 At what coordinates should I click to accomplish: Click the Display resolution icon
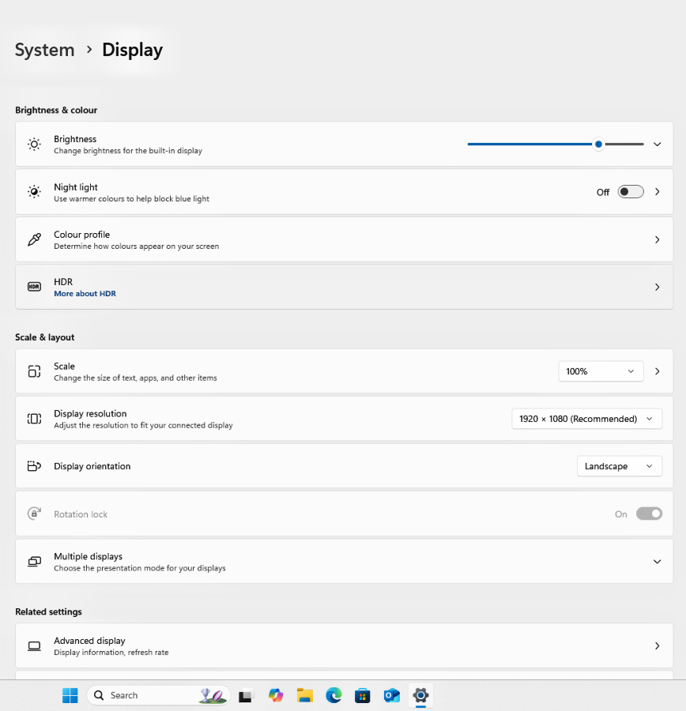pos(34,419)
